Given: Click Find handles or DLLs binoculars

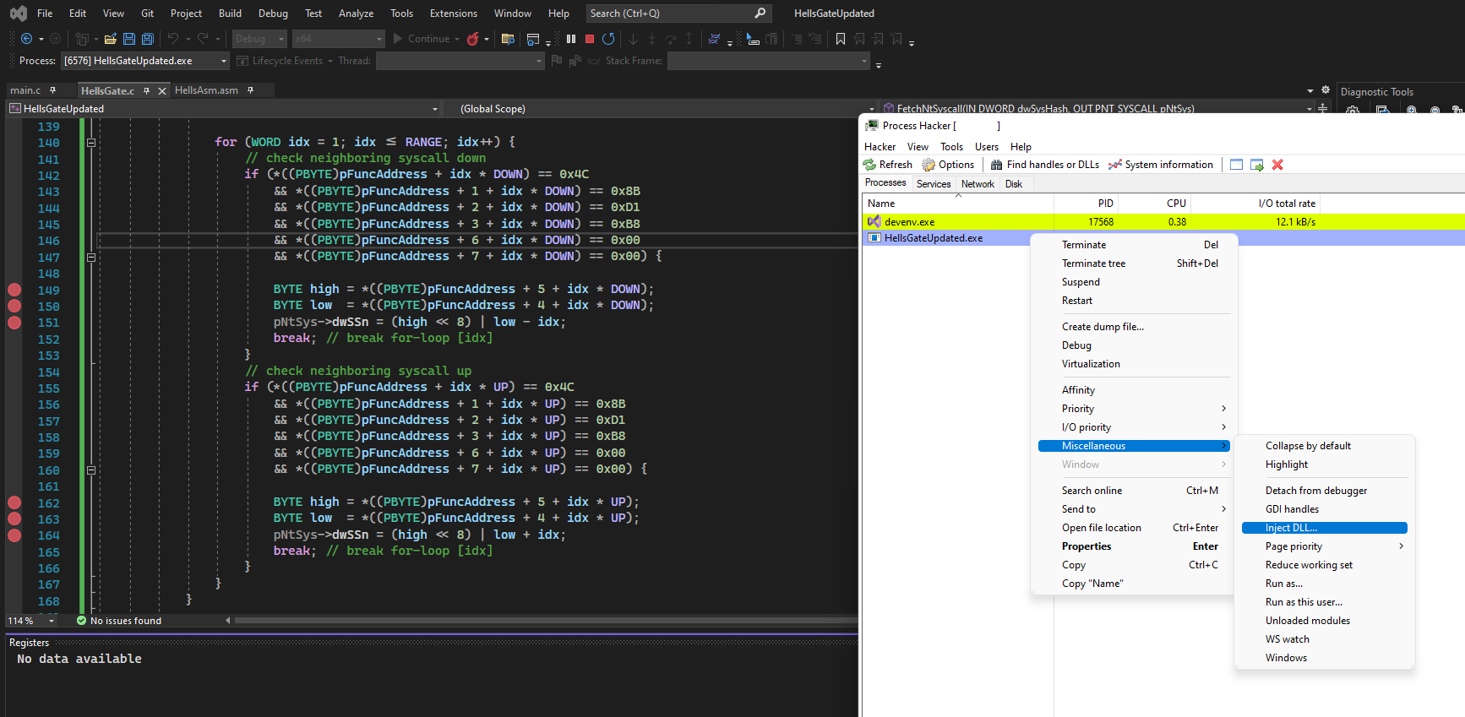Looking at the screenshot, I should 997,165.
